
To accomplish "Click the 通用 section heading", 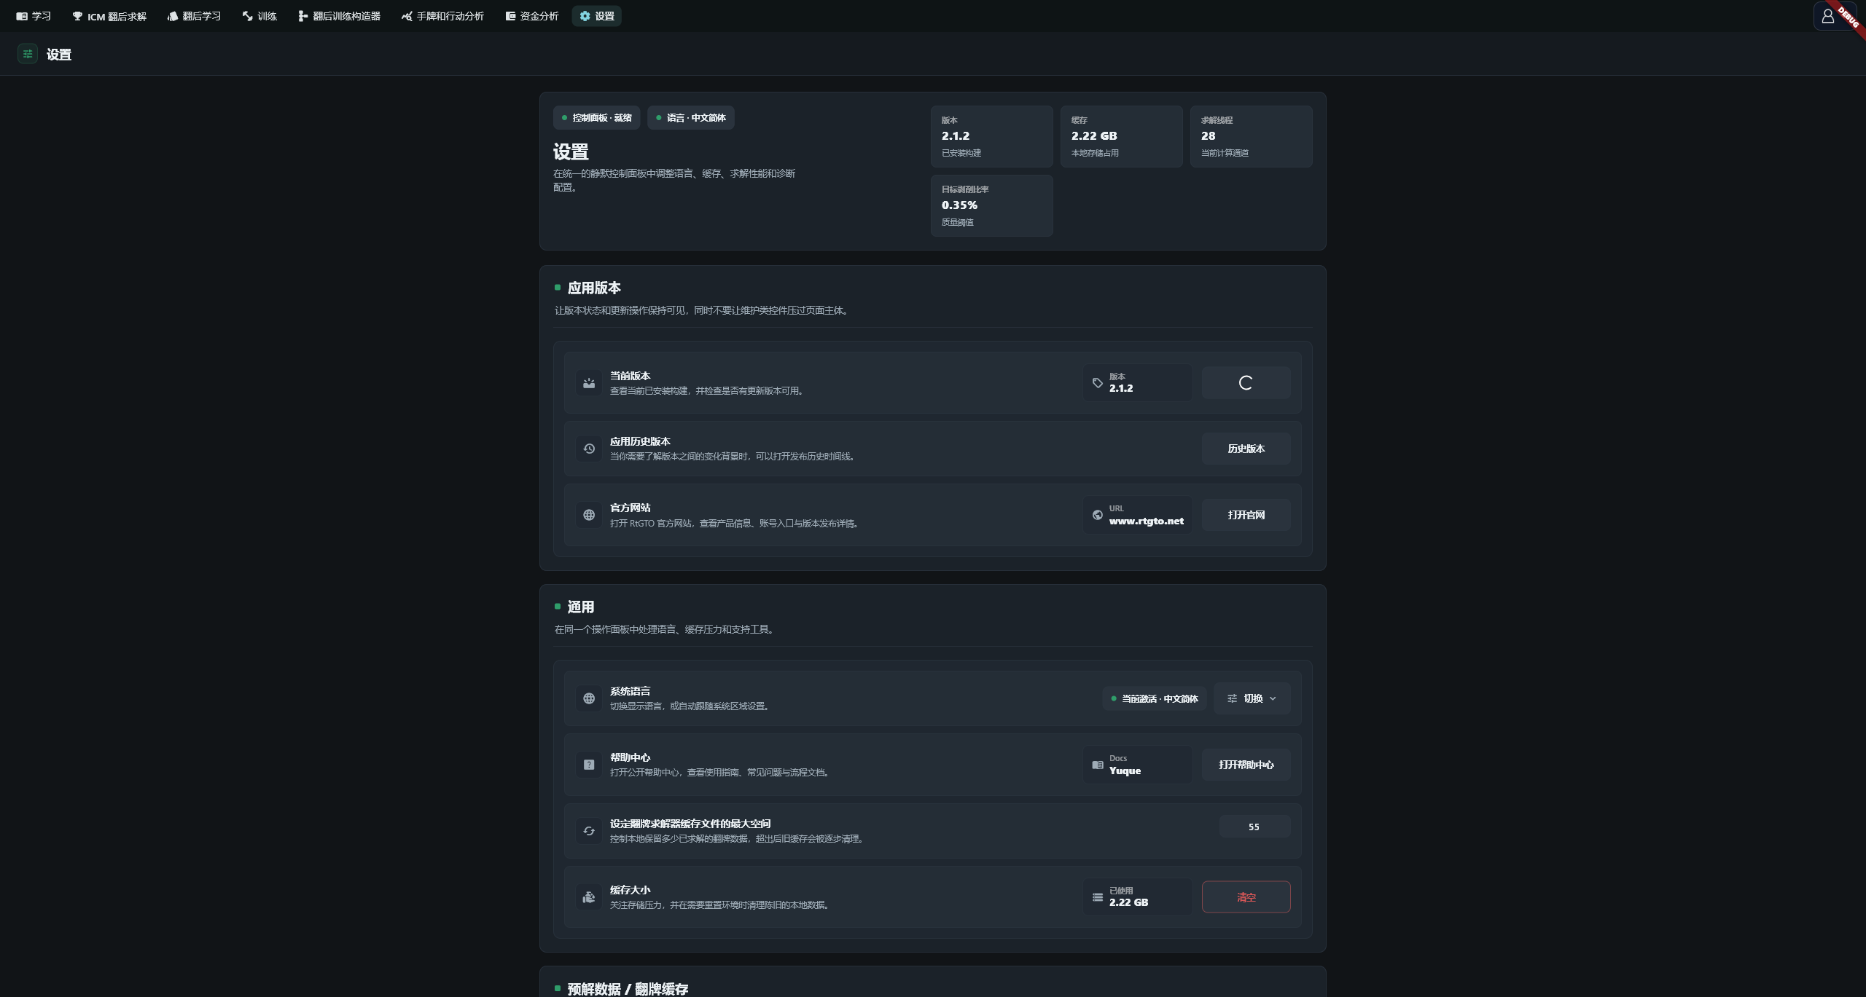I will click(581, 607).
